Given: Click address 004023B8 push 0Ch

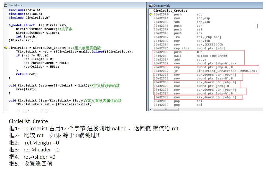Looking at the screenshot, I should click(x=178, y=52).
